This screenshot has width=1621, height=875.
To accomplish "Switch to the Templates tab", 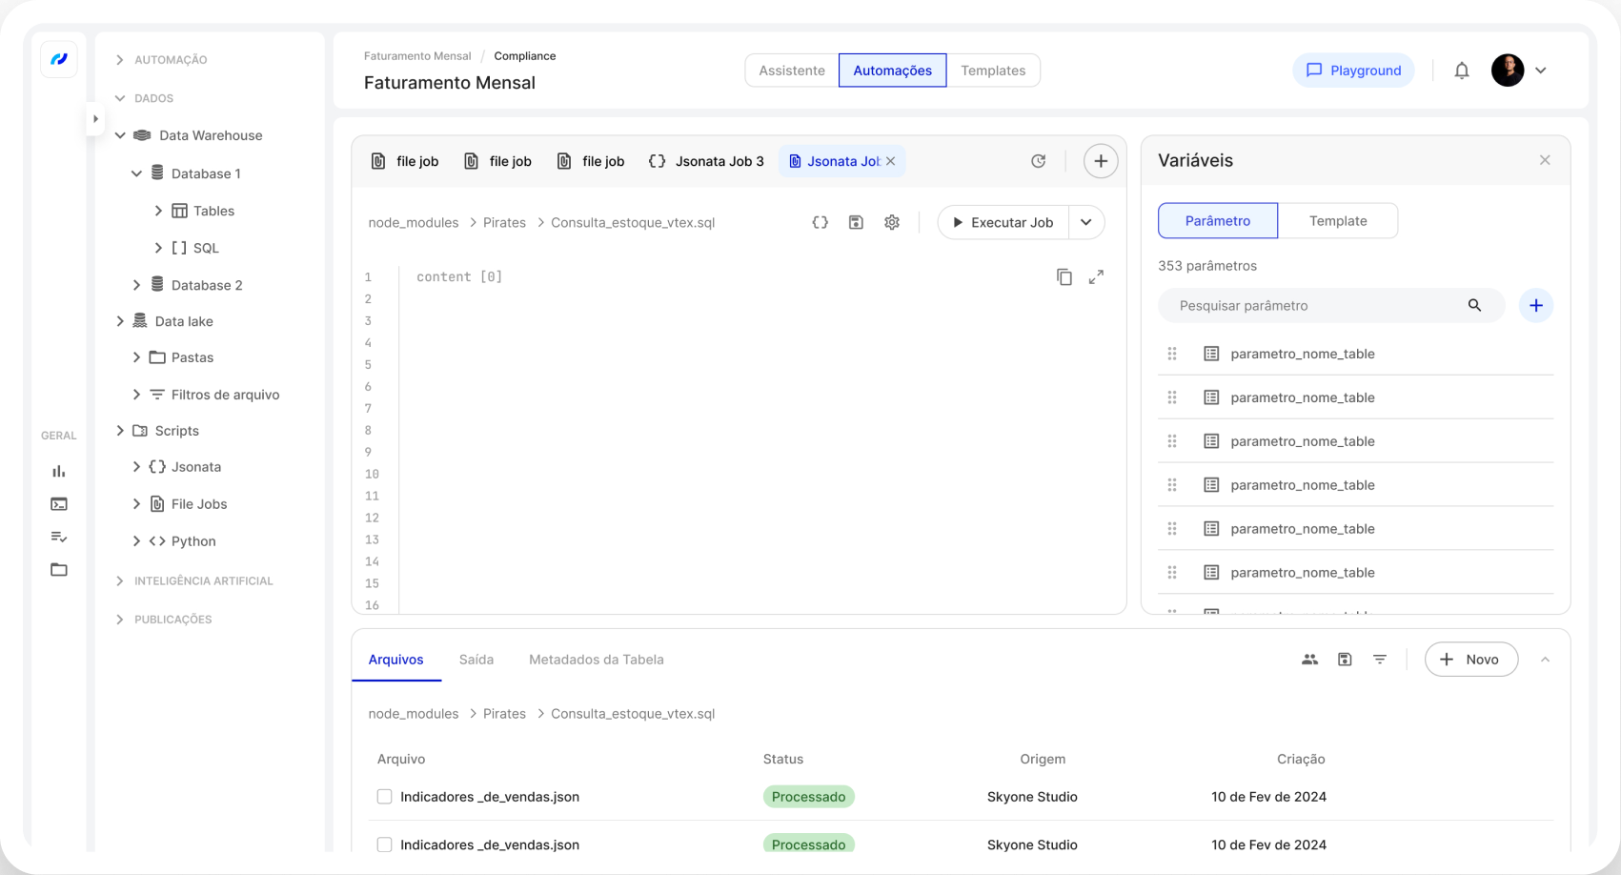I will point(992,71).
